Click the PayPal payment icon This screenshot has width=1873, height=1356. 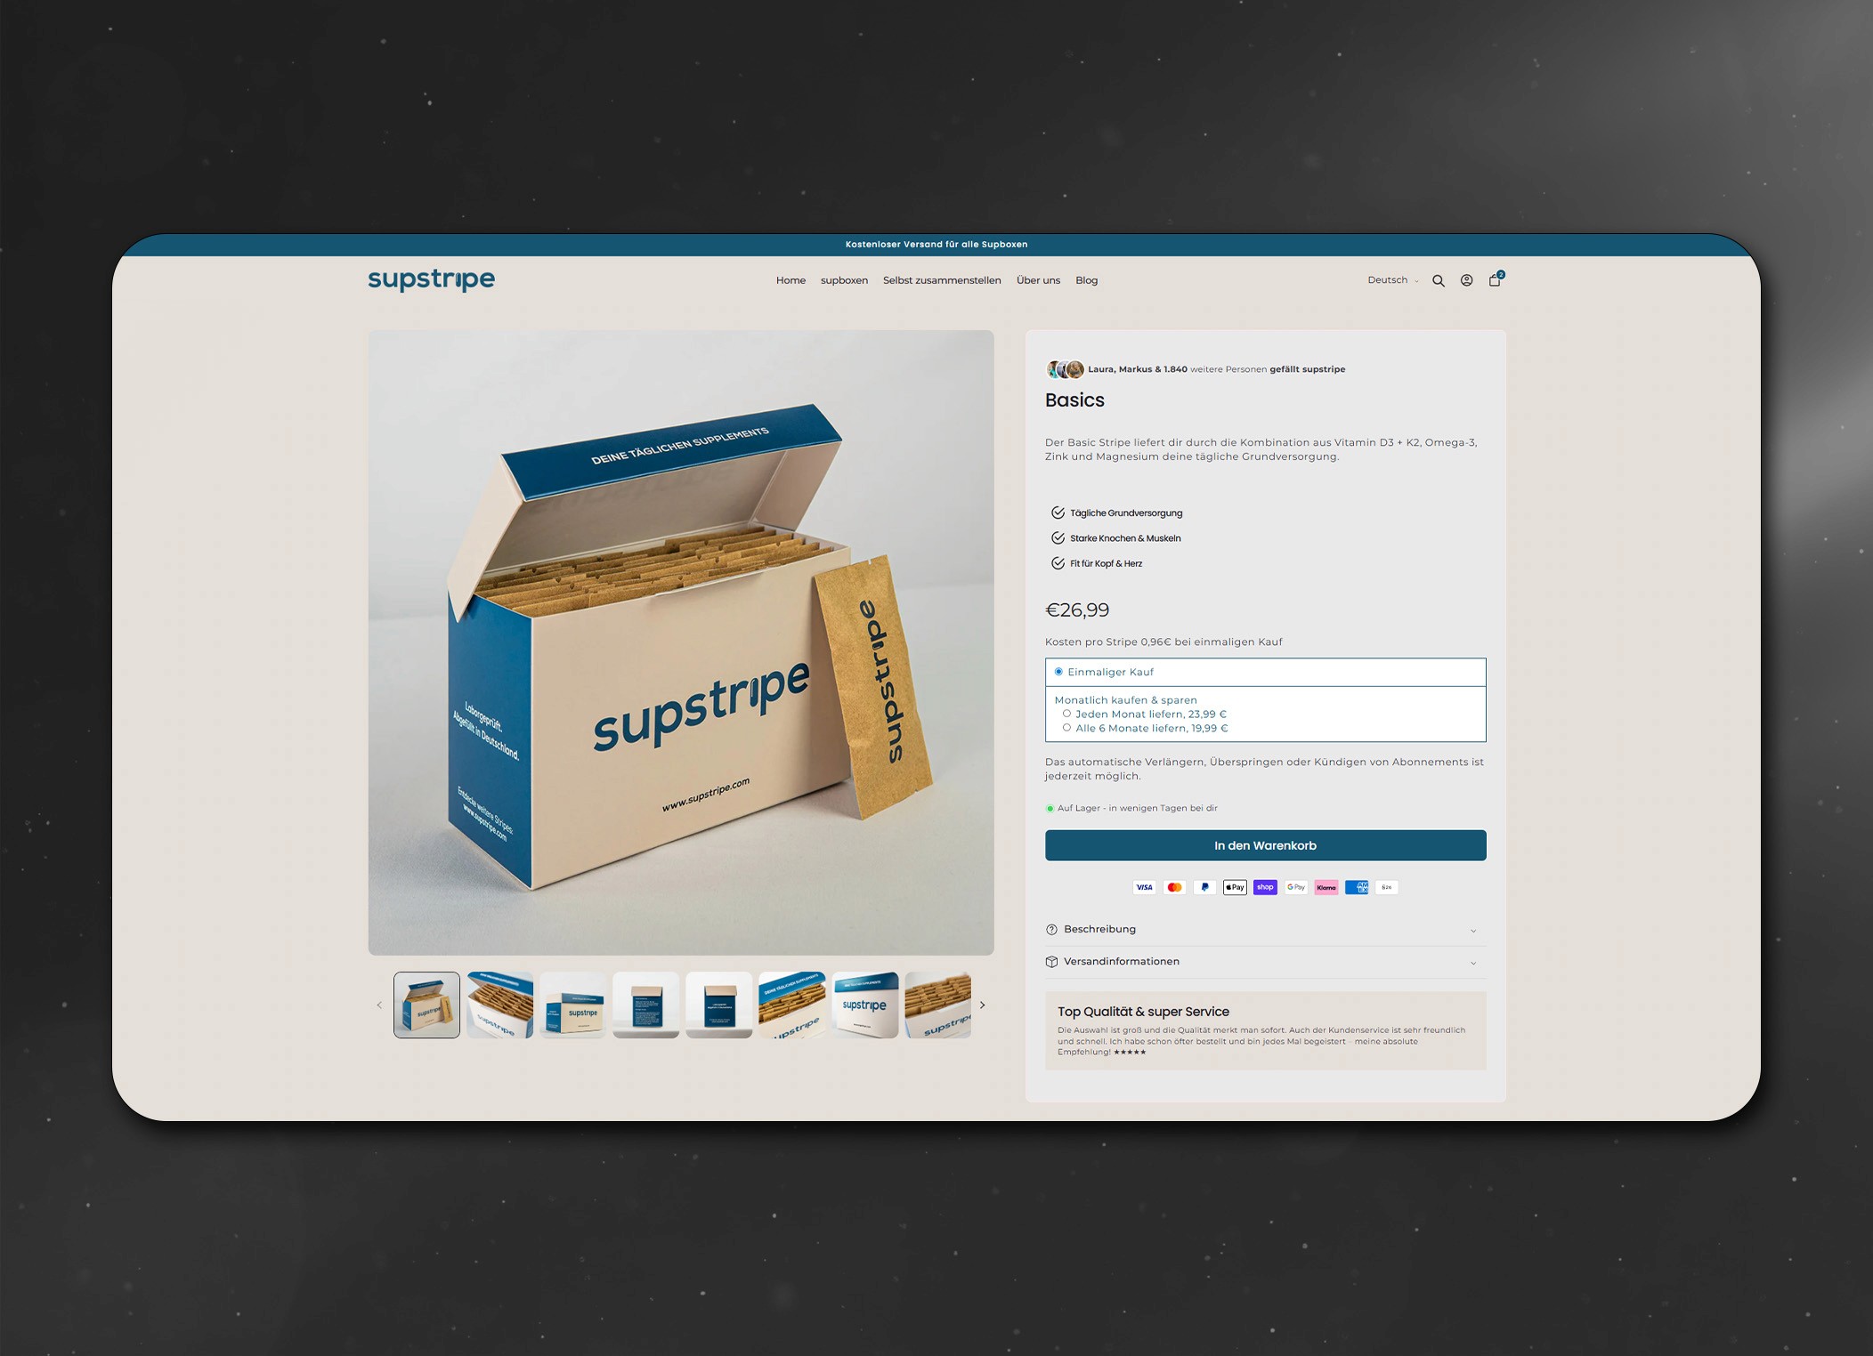pyautogui.click(x=1204, y=887)
